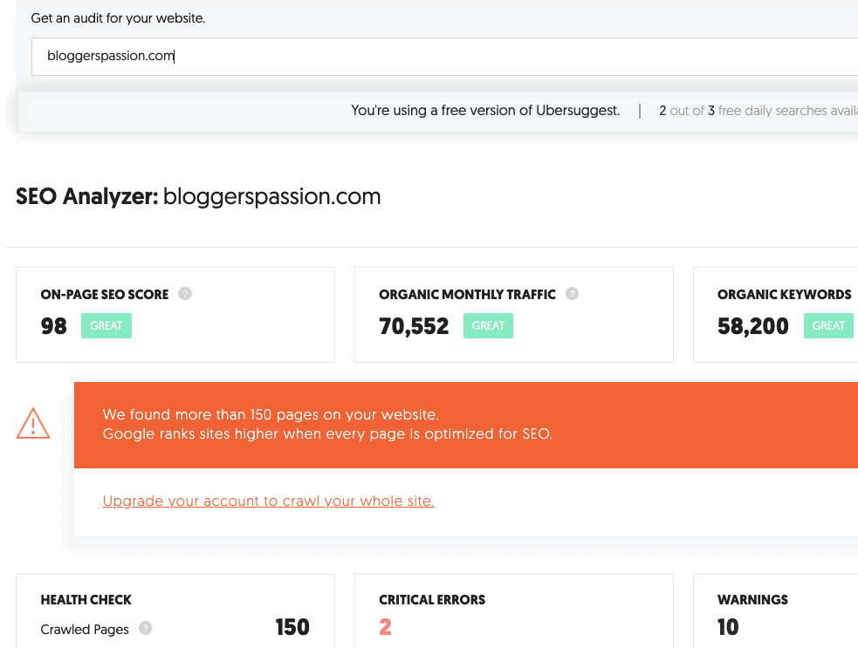This screenshot has width=858, height=648.
Task: Open the upgrade account link to crawl whole site
Action: [x=268, y=501]
